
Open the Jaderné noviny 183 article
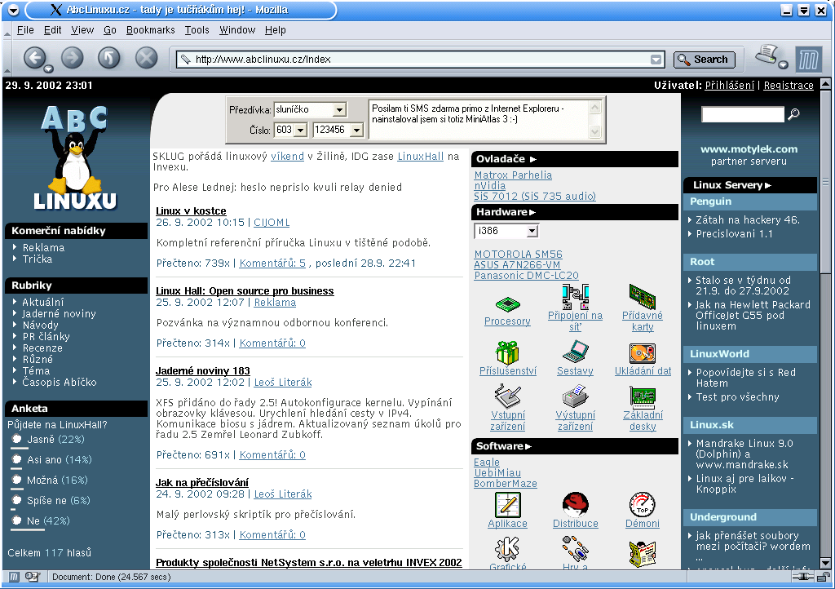[x=203, y=370]
